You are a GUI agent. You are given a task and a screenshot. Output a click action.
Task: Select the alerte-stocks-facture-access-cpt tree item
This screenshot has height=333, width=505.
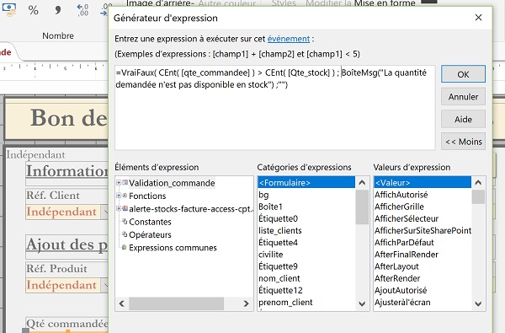191,209
